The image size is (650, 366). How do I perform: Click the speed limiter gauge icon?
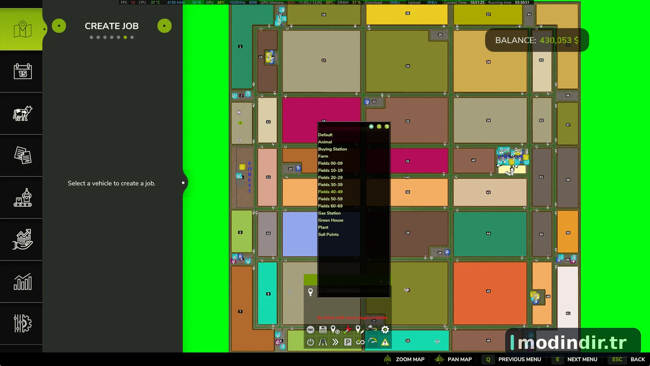pyautogui.click(x=373, y=342)
